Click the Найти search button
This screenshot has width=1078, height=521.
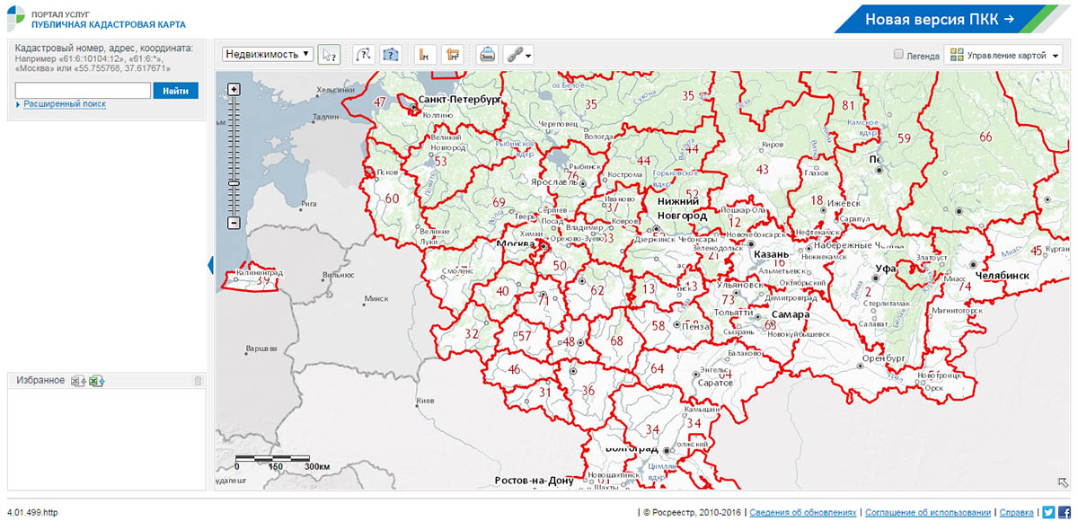point(176,91)
